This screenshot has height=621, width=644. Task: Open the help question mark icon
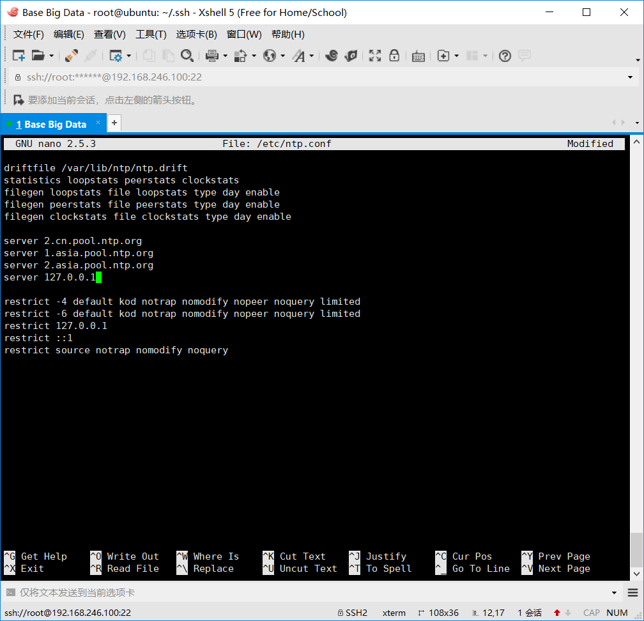[x=505, y=56]
